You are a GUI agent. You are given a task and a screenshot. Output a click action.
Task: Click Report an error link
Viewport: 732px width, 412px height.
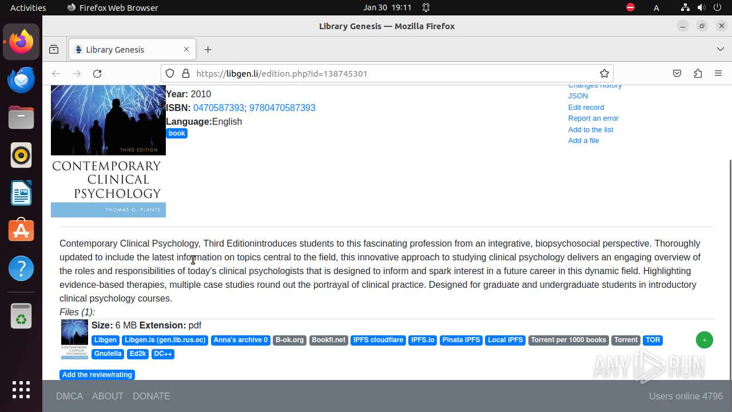click(593, 118)
